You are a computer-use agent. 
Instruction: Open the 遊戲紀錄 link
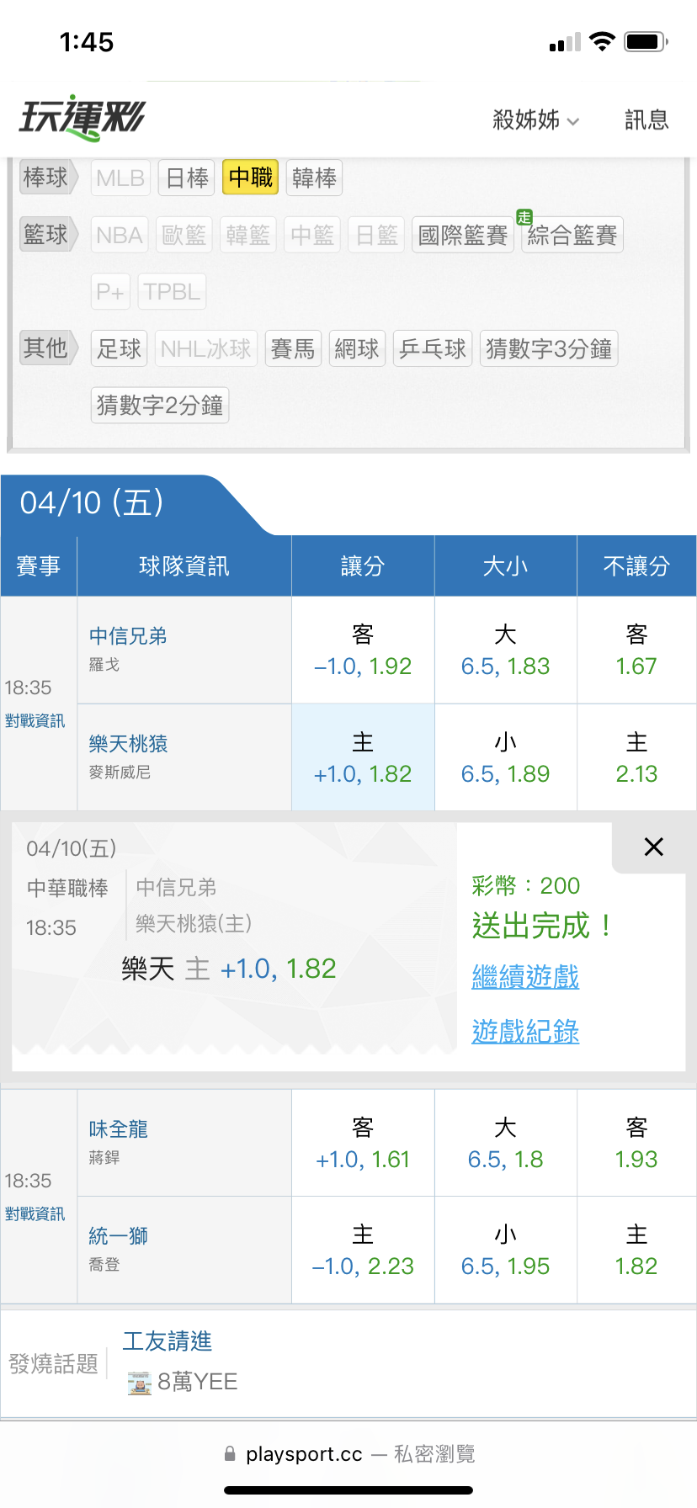click(x=525, y=1031)
